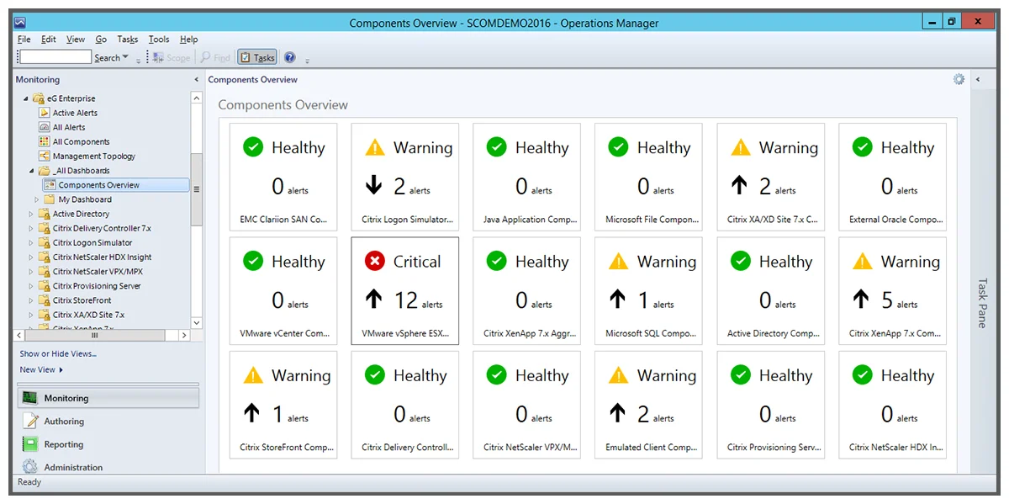Open Help via the blue question mark icon
The image size is (1009, 504).
click(290, 57)
